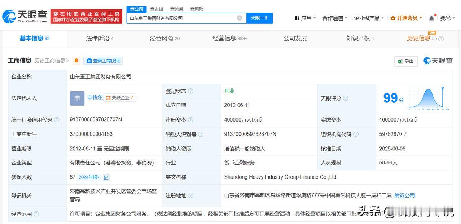
Task: Click the help icon next to 注册地址
Action: click(x=190, y=196)
